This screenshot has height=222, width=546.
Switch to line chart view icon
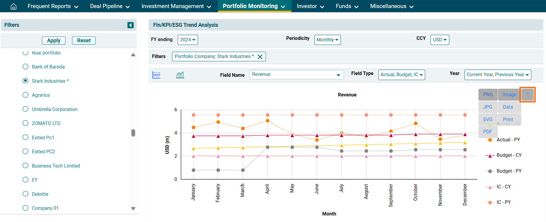tap(156, 75)
